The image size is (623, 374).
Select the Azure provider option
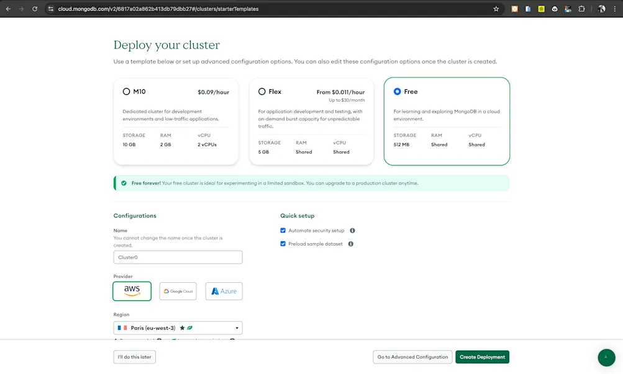click(224, 291)
